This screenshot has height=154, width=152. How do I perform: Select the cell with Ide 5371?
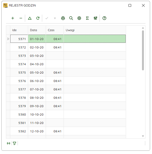pyautogui.click(x=19, y=39)
